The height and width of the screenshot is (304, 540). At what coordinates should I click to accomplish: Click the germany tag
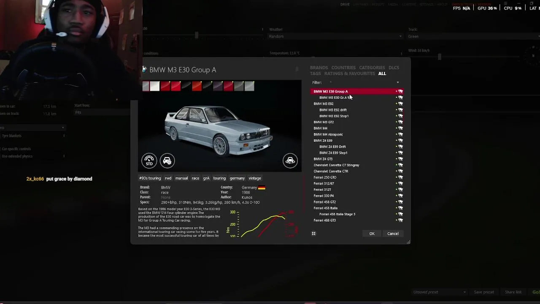pyautogui.click(x=237, y=178)
